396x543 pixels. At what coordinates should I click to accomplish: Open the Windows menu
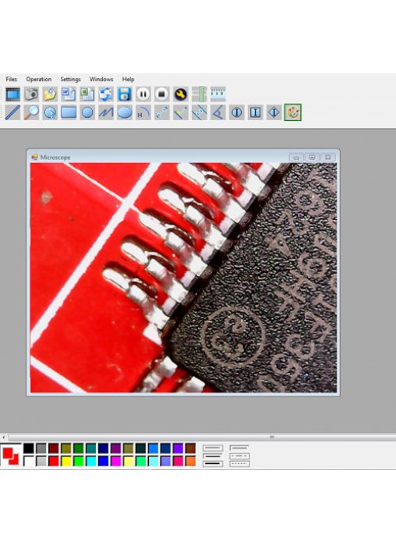coord(101,80)
